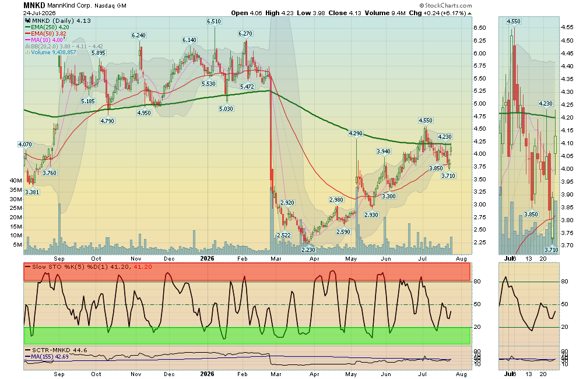Click the 24-Jul-2026 date label
Image resolution: width=583 pixels, height=379 pixels.
point(40,13)
